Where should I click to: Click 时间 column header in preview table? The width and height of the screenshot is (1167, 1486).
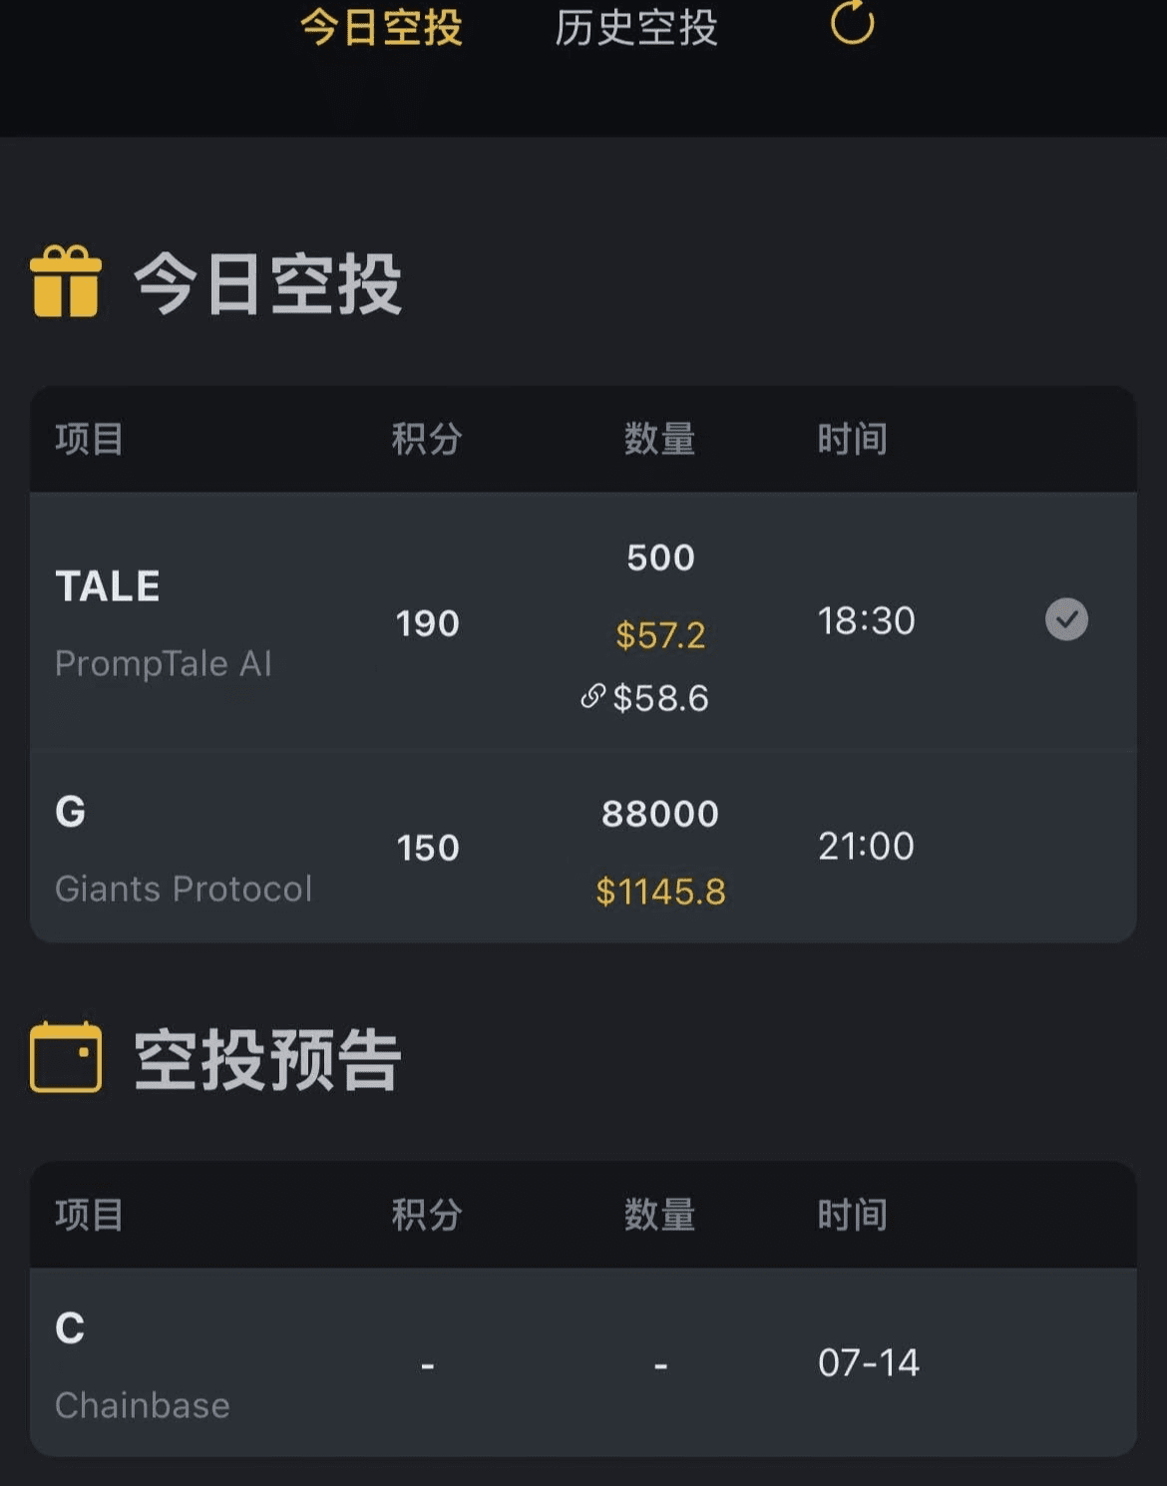(853, 1215)
